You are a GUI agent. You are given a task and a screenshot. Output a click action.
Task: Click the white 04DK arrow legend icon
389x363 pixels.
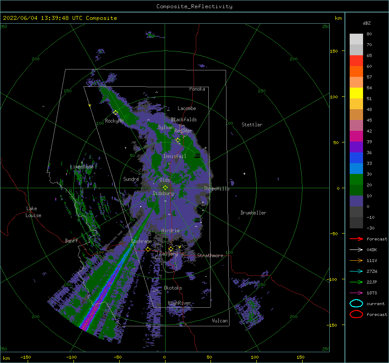pos(356,250)
